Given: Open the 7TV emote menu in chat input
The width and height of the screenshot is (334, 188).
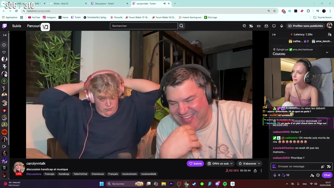Looking at the screenshot, I should [x=329, y=166].
